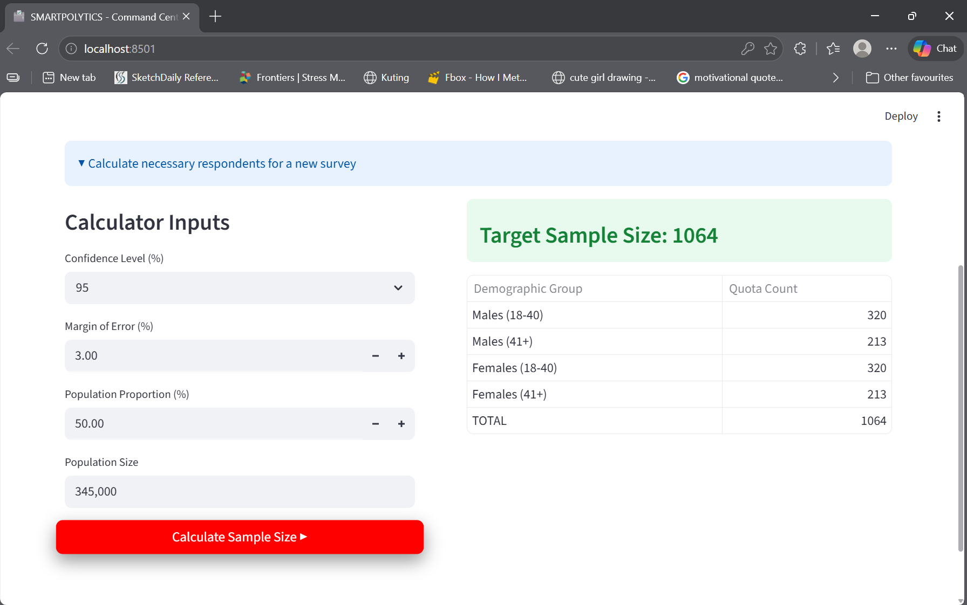Image resolution: width=967 pixels, height=605 pixels.
Task: Click the Deploy button
Action: pyautogui.click(x=901, y=116)
